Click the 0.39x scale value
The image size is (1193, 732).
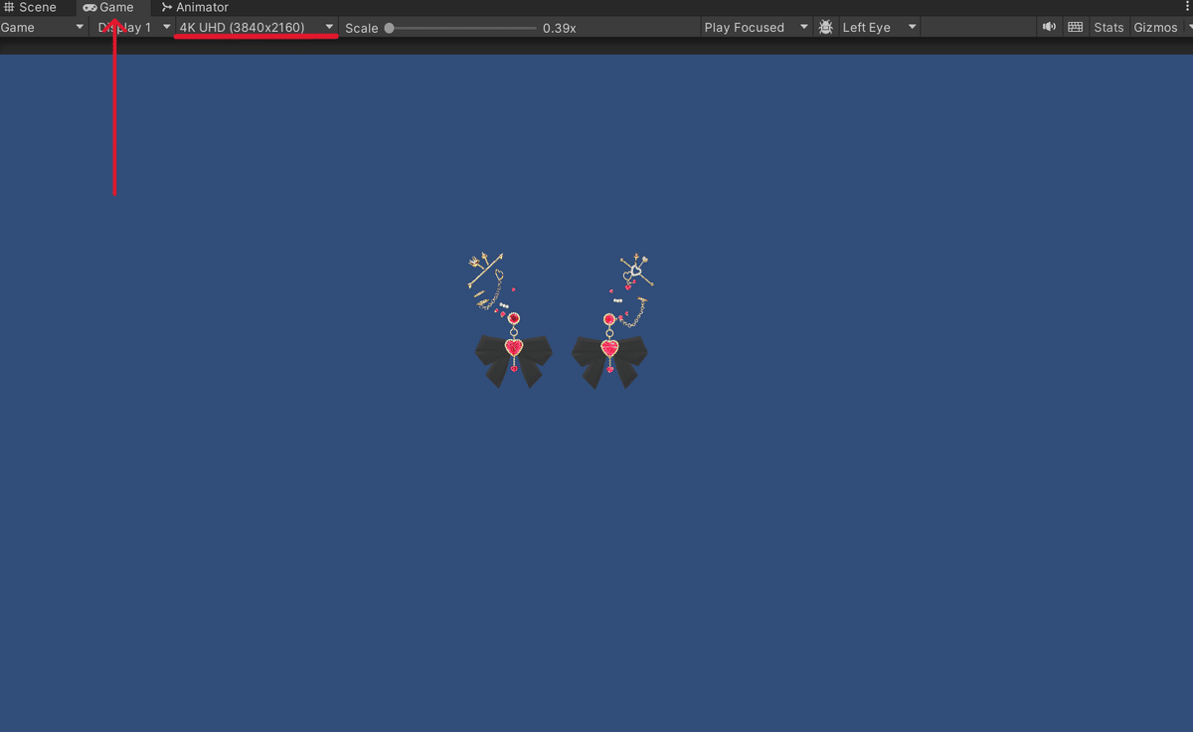560,28
